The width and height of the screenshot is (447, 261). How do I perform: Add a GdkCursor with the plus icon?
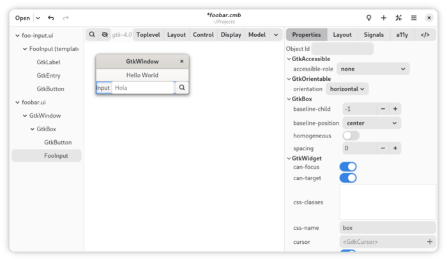point(430,242)
